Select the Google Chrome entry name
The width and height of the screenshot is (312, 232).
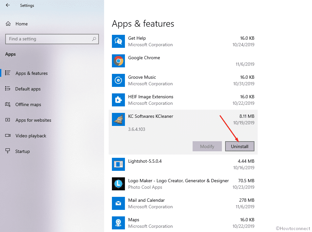tap(144, 58)
